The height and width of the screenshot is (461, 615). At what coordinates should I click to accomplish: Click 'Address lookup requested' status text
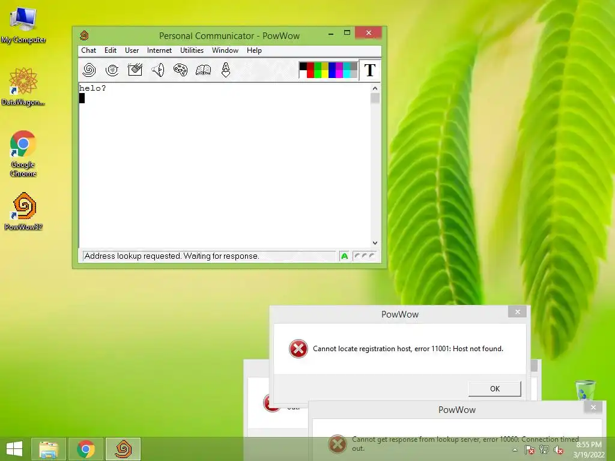172,256
